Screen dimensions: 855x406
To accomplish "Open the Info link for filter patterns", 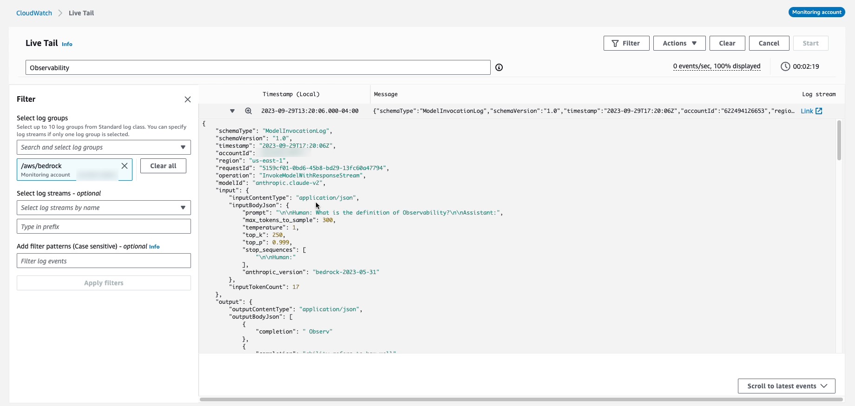I will [x=154, y=247].
